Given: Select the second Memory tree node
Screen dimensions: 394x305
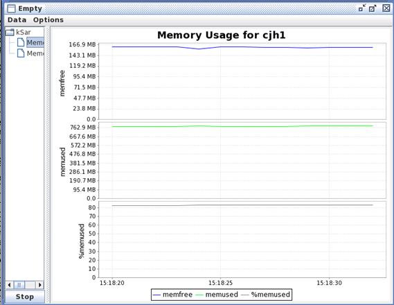Looking at the screenshot, I should click(35, 53).
